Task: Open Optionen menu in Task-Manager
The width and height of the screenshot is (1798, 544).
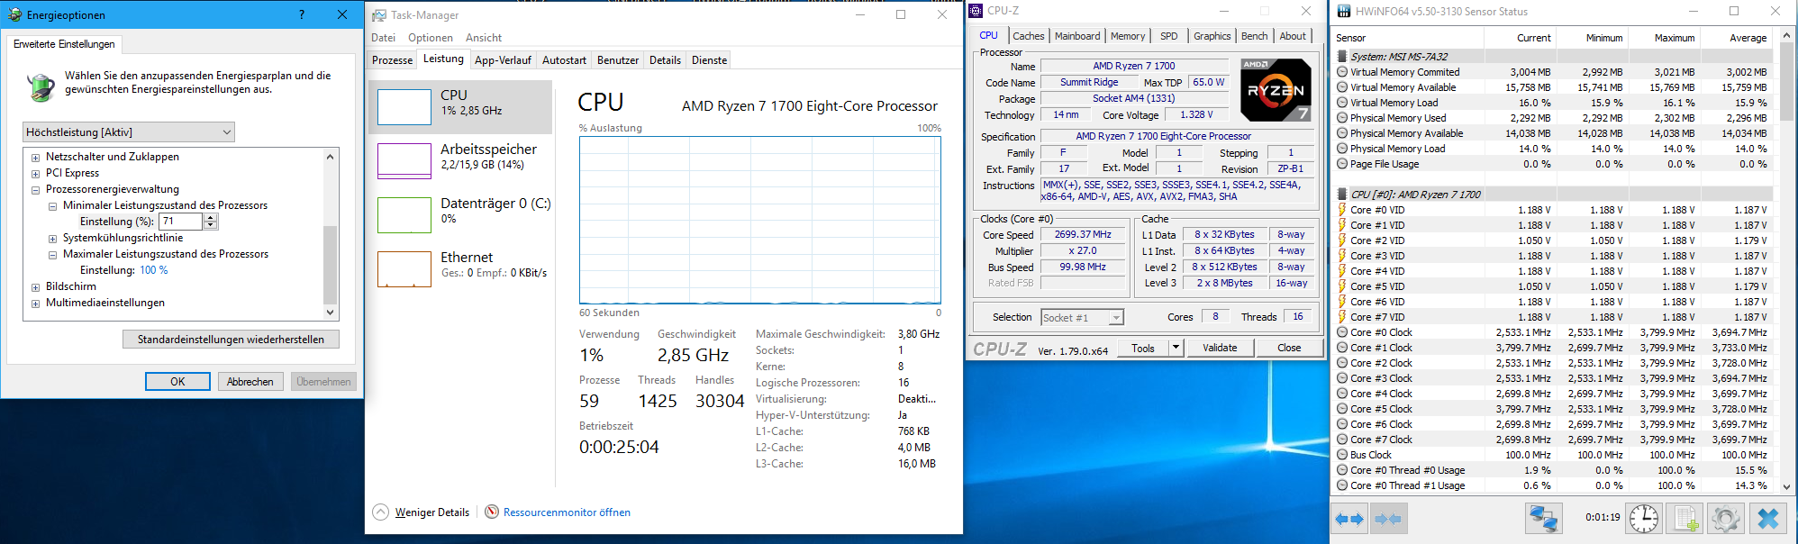Action: click(x=431, y=38)
